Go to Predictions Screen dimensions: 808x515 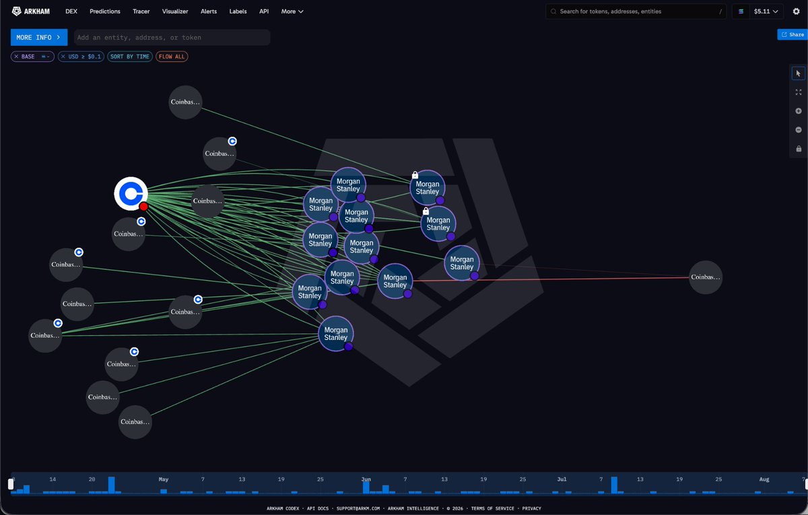(105, 11)
